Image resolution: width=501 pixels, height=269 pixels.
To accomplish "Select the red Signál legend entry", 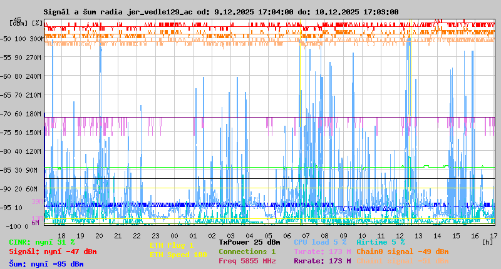I will click(53, 251).
